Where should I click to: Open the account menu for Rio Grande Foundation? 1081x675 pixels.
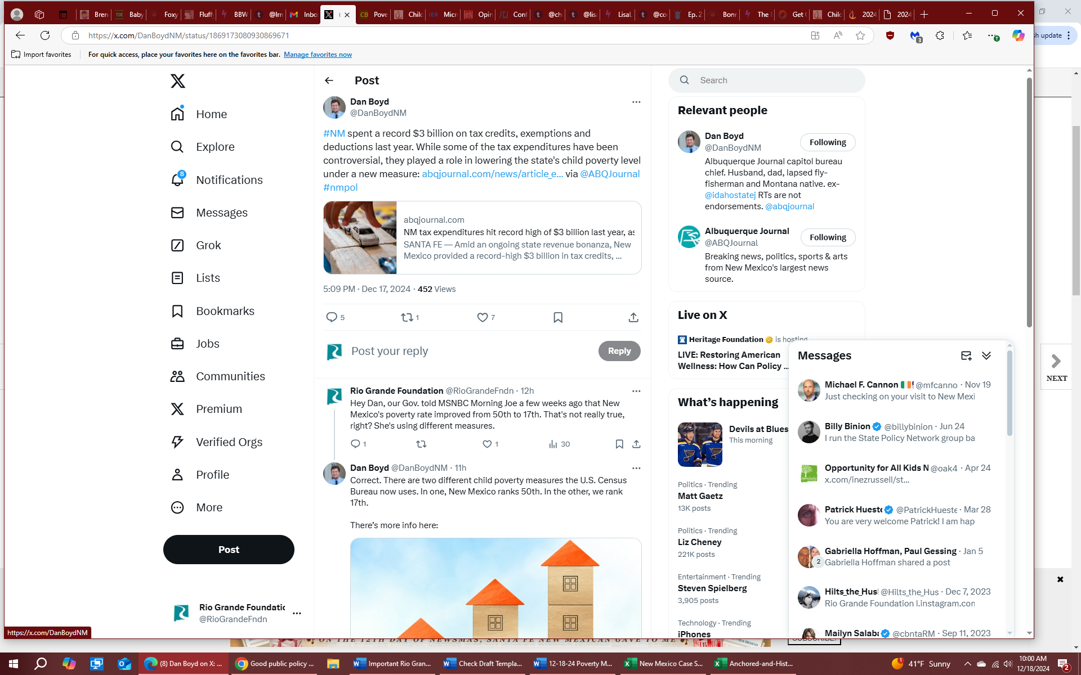pos(297,613)
